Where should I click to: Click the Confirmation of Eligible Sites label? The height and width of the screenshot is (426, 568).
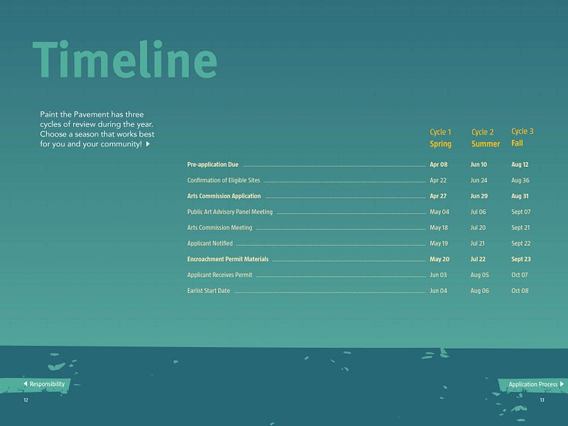224,180
